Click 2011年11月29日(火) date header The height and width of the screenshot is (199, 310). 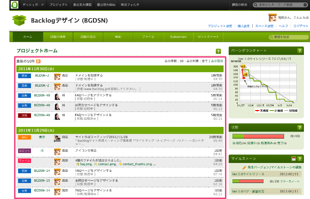tap(120, 131)
